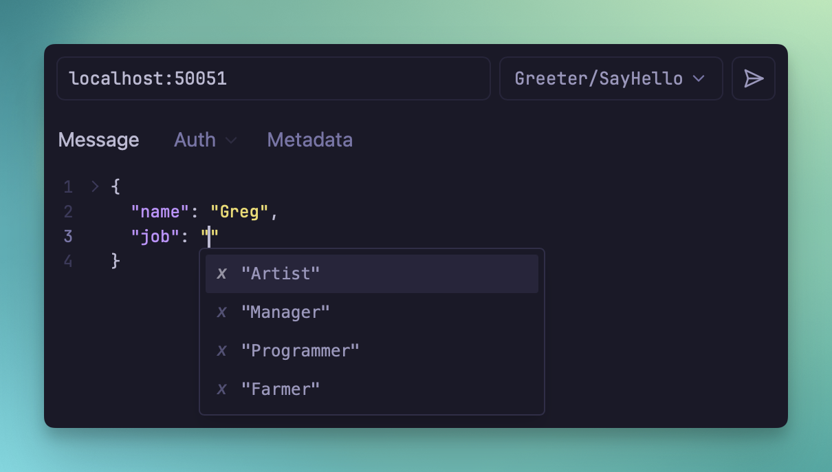832x472 pixels.
Task: Click the paper plane send request icon
Action: click(754, 78)
